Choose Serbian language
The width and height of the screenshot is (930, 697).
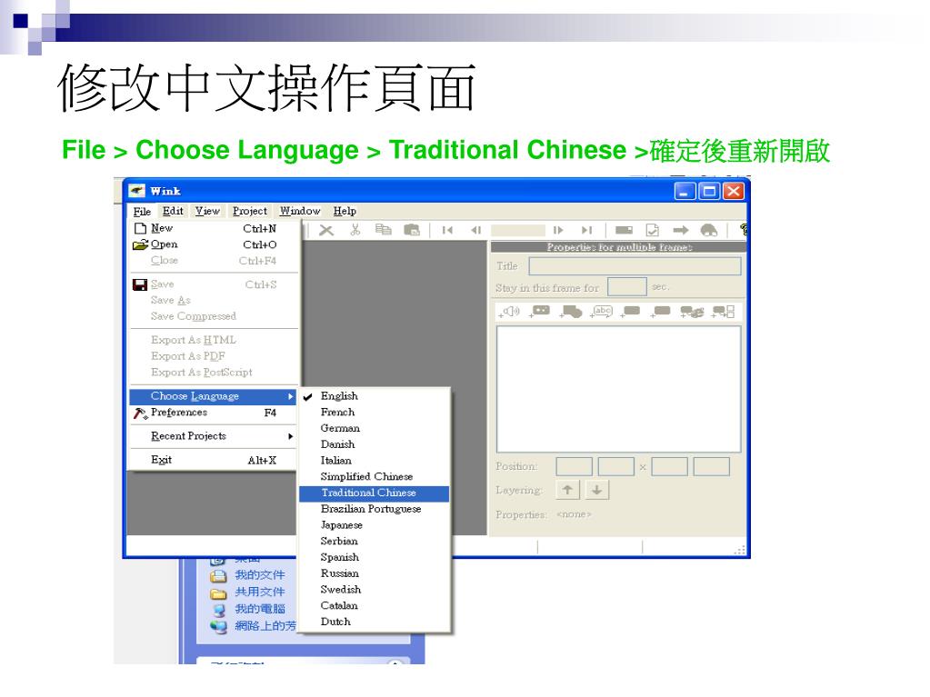(375, 541)
